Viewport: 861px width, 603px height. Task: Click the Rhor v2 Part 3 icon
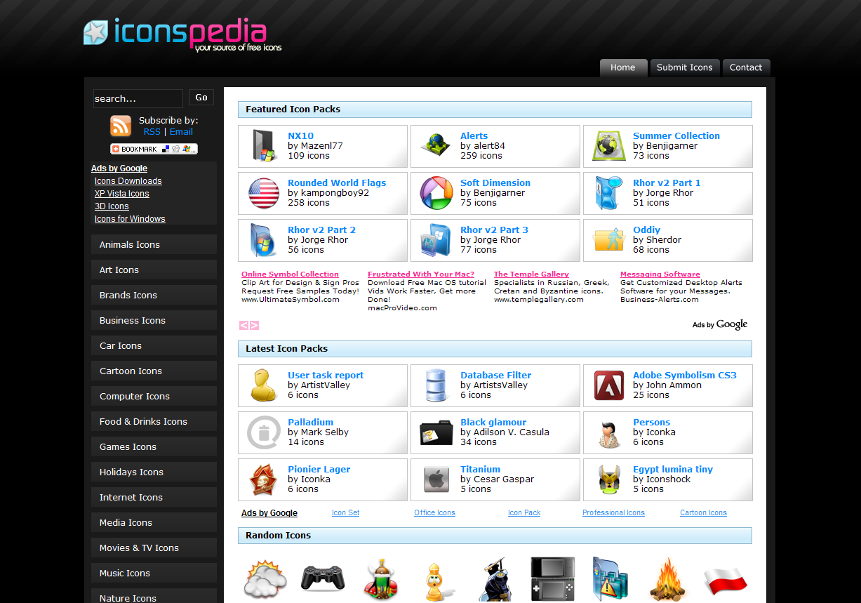(x=436, y=240)
